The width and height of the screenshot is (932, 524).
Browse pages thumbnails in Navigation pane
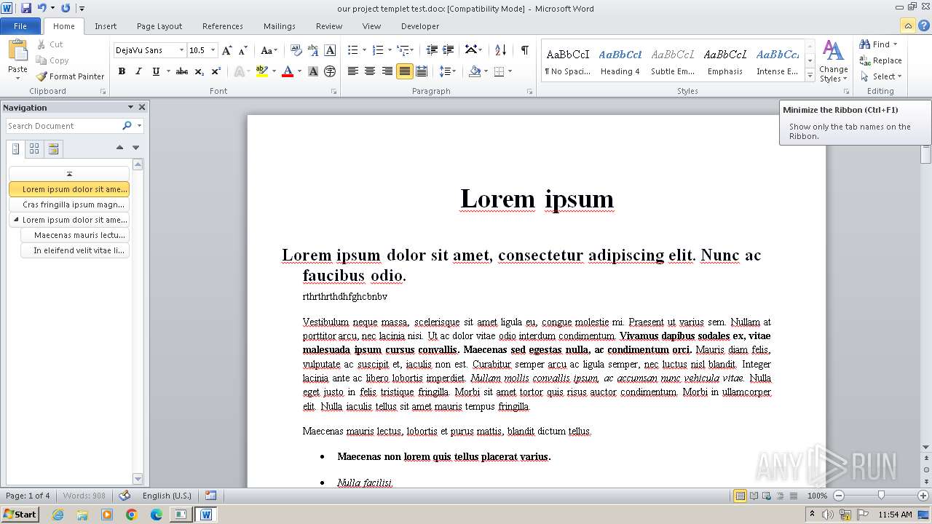pyautogui.click(x=34, y=149)
